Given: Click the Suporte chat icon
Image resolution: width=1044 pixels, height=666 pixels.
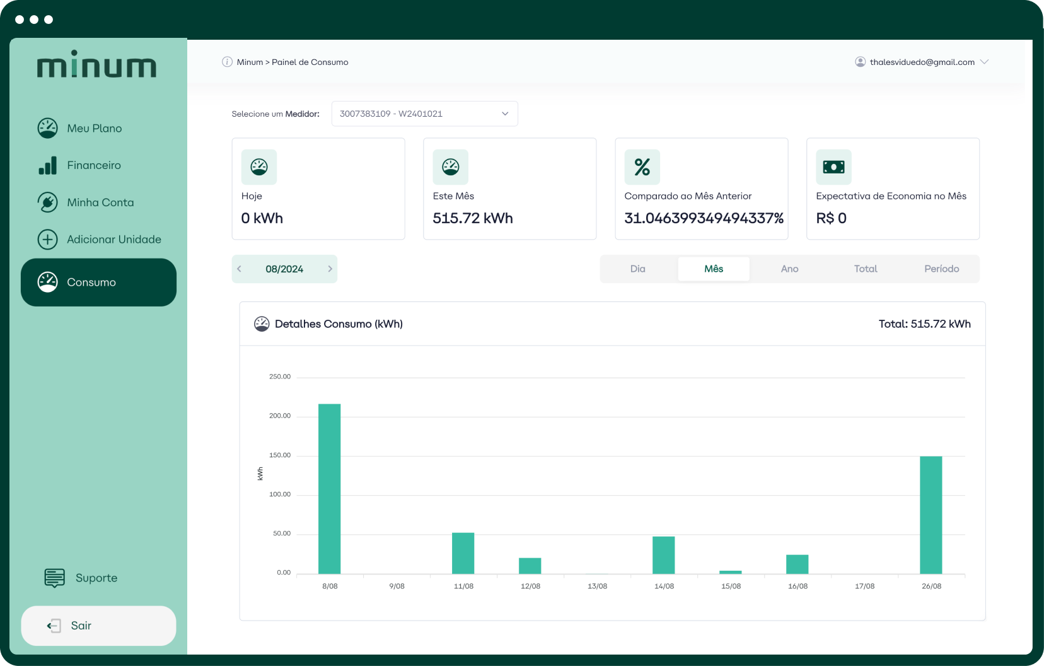Looking at the screenshot, I should coord(55,578).
